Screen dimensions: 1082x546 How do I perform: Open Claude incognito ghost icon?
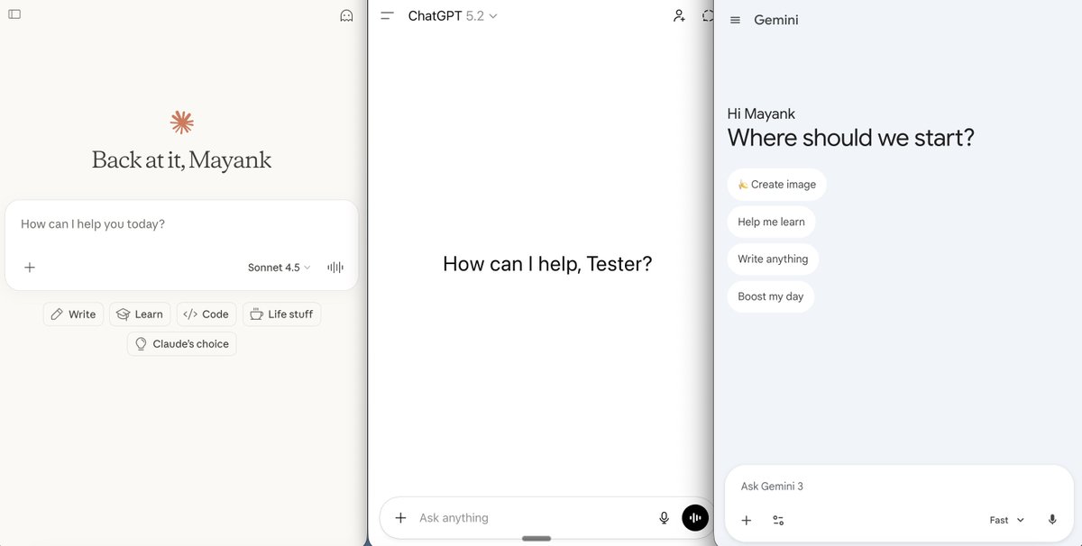click(x=346, y=15)
